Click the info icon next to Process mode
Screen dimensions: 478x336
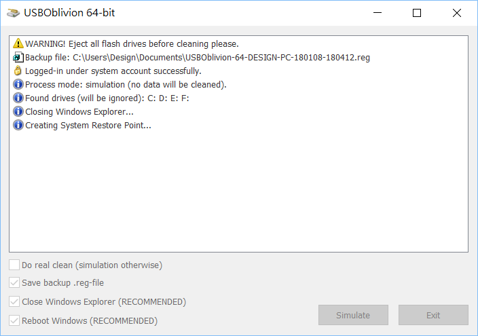pos(18,85)
